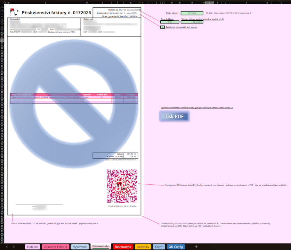The width and height of the screenshot is (291, 250).
Task: Select the QR payment code image
Action: pyautogui.click(x=122, y=186)
